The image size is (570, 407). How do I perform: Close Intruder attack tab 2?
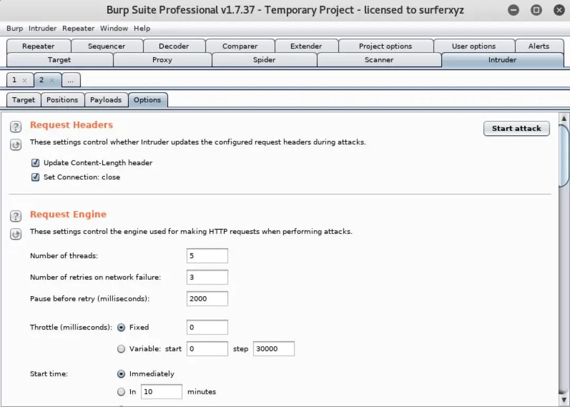[x=52, y=80]
